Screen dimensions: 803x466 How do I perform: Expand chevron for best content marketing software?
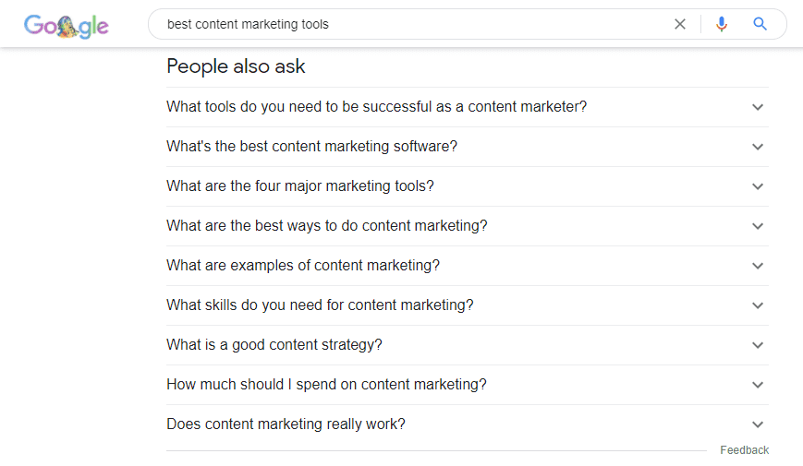758,147
